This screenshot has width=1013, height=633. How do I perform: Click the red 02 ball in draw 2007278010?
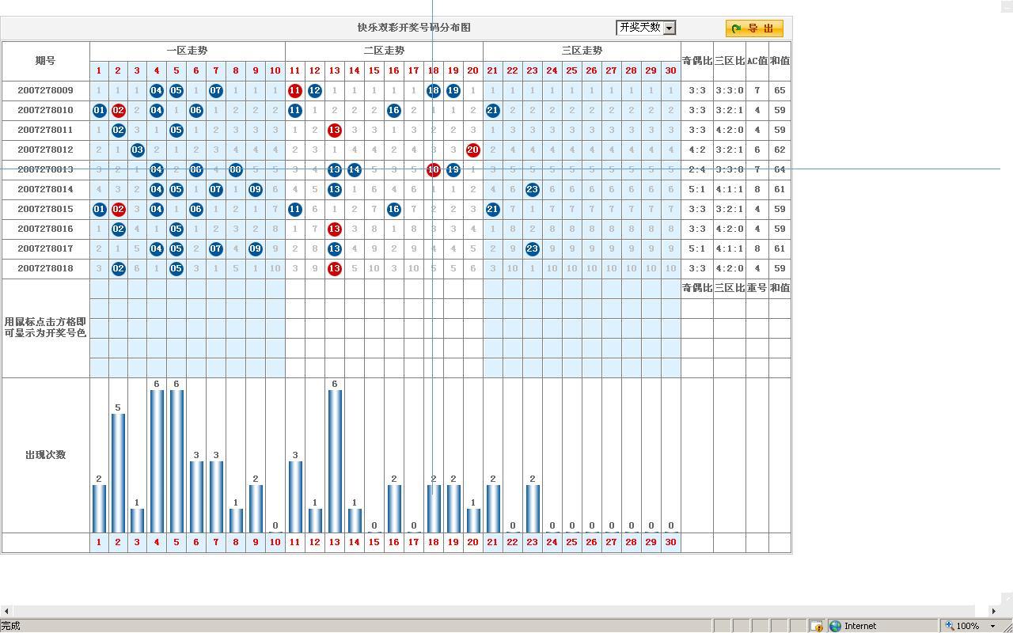pyautogui.click(x=119, y=111)
